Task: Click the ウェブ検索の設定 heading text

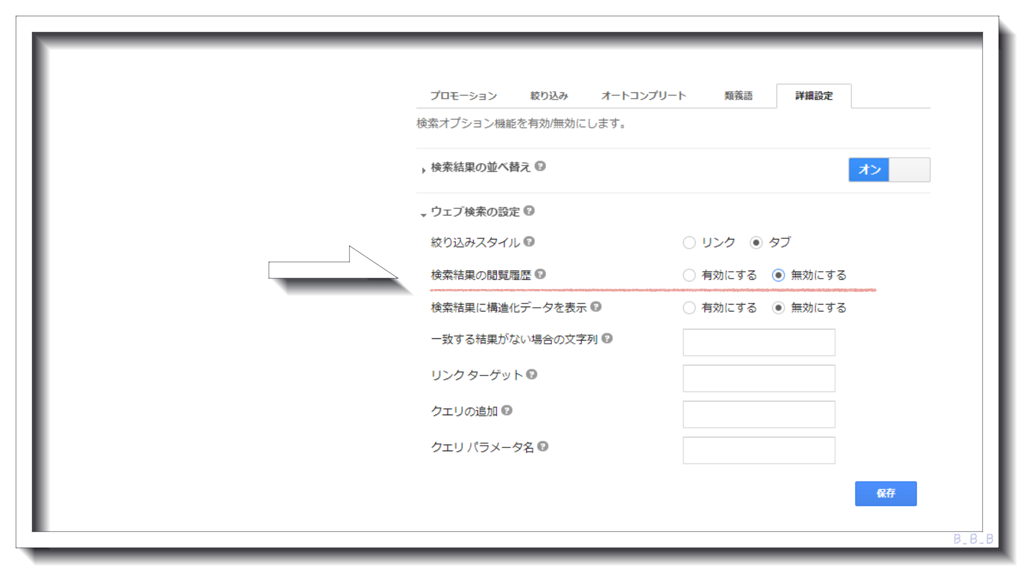Action: coord(475,212)
